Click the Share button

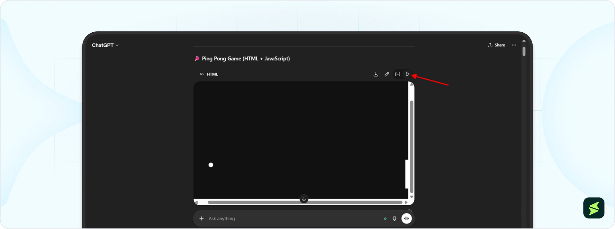coord(496,45)
